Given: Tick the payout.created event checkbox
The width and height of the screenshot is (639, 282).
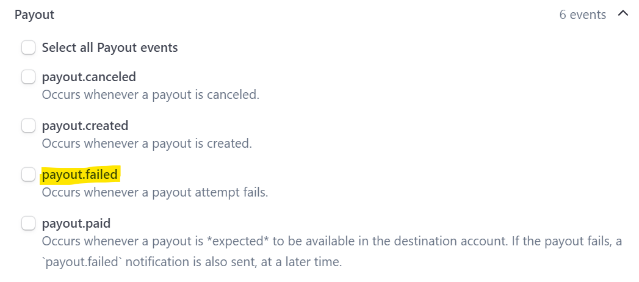Looking at the screenshot, I should (28, 126).
